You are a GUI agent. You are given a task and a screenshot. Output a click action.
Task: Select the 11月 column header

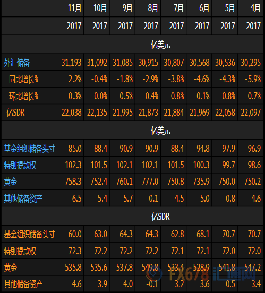[74, 8]
